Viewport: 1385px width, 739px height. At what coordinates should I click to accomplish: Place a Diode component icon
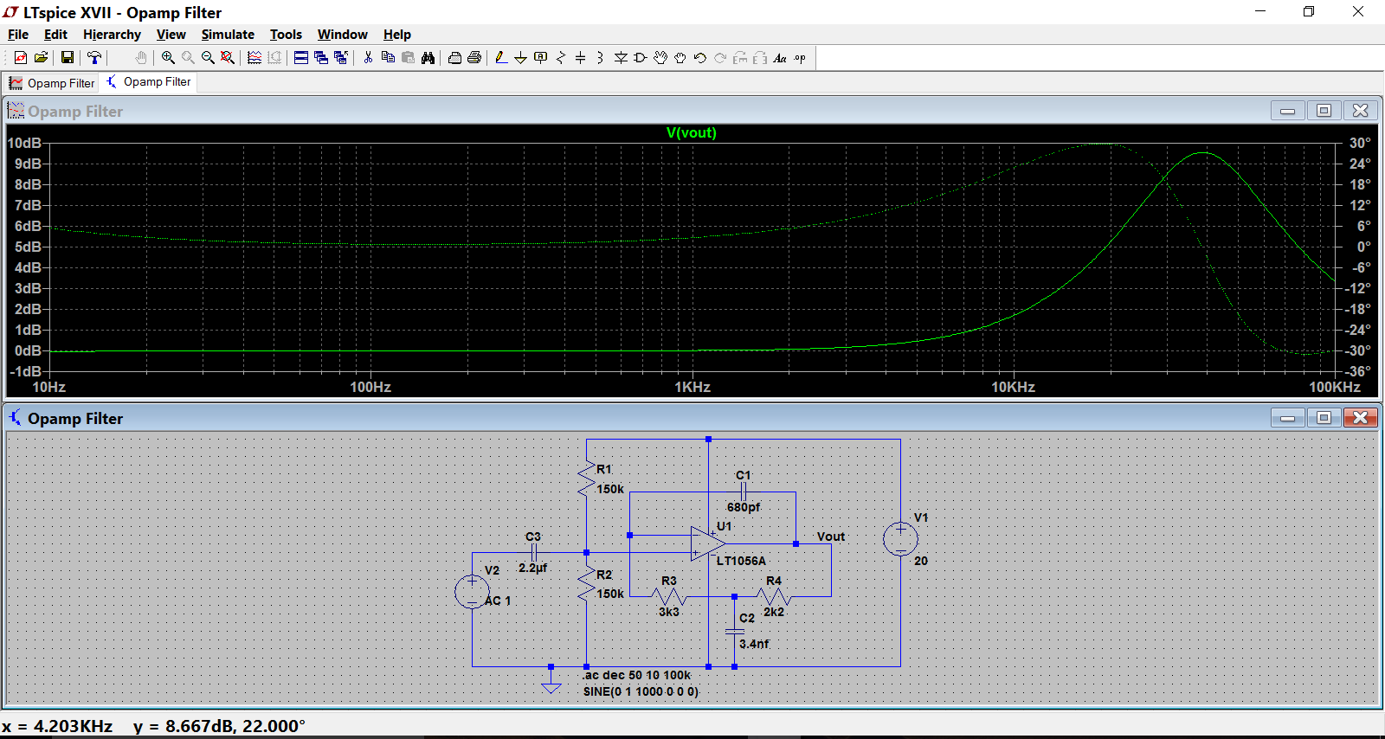tap(621, 58)
